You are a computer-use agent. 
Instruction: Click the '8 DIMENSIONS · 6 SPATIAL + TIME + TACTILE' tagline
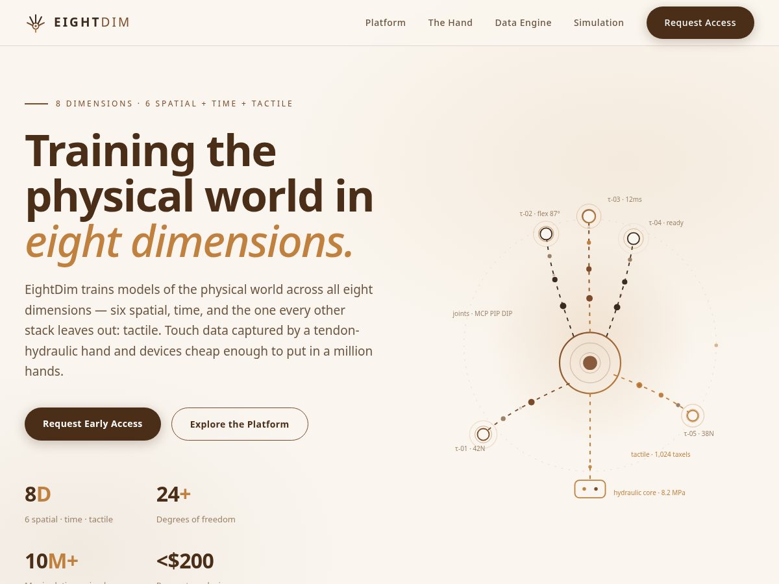click(x=175, y=103)
